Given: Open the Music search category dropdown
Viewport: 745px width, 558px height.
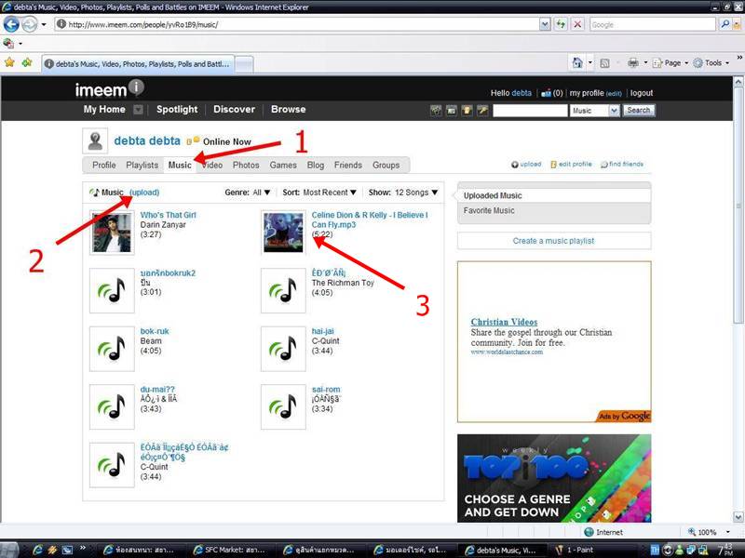Looking at the screenshot, I should click(595, 111).
